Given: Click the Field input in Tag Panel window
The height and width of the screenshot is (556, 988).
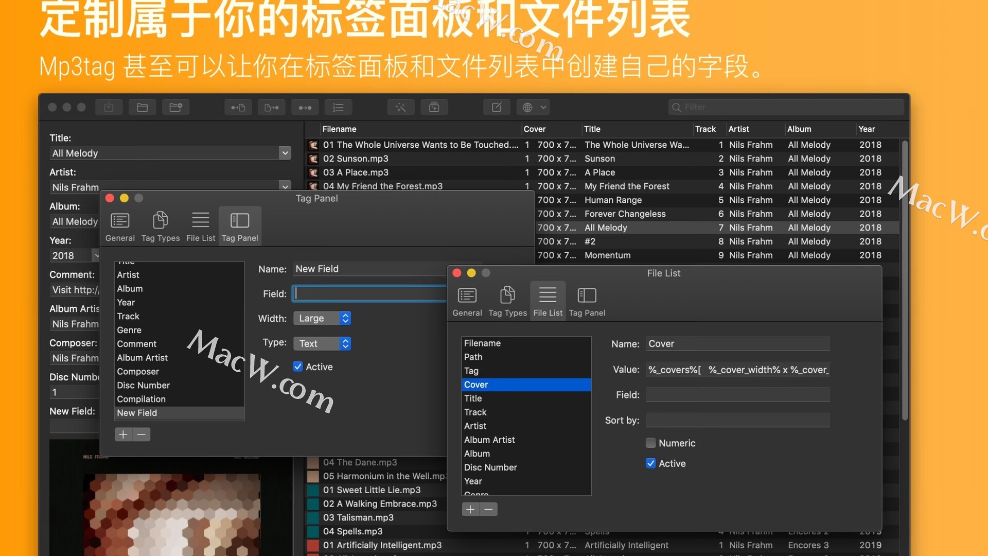Looking at the screenshot, I should tap(369, 293).
